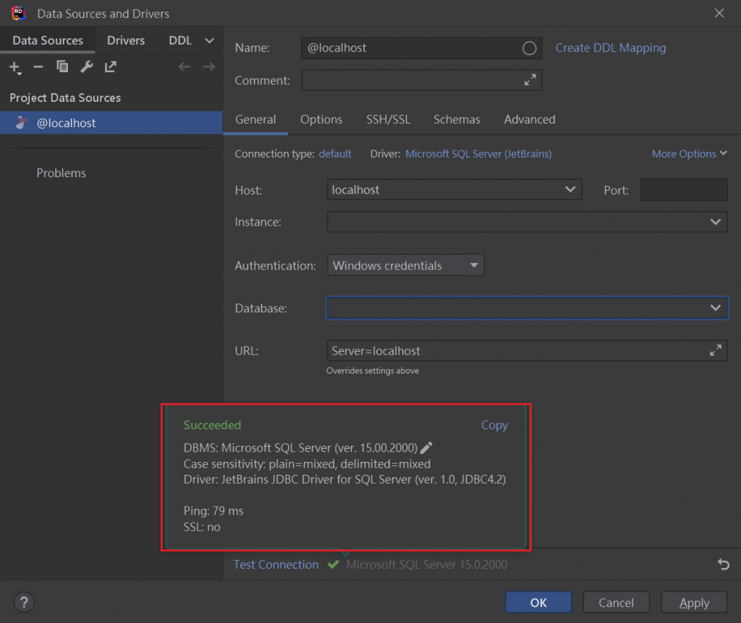Expand the URL field editor

pyautogui.click(x=716, y=351)
